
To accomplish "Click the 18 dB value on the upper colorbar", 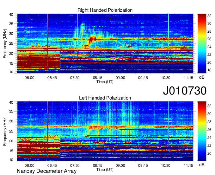I will coord(209,70).
